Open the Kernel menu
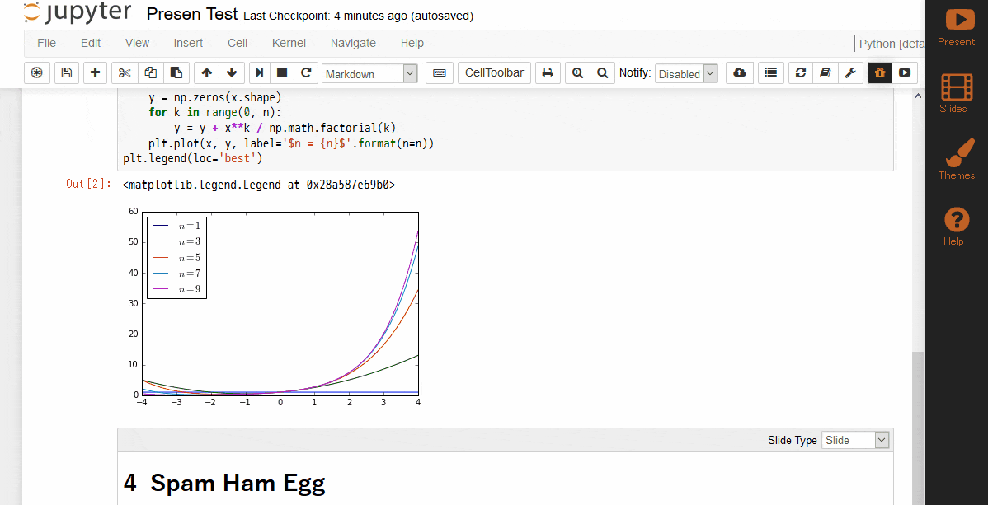Viewport: 988px width, 505px height. [289, 43]
